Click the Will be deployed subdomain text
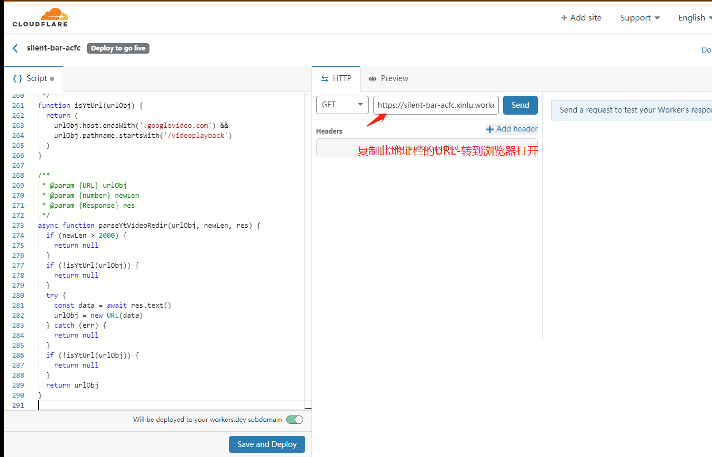Screen dimensions: 712x457 click(x=207, y=420)
